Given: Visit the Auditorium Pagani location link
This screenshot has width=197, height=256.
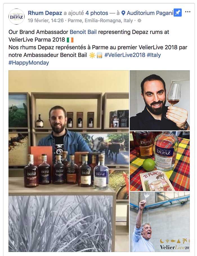Looking at the screenshot, I should coord(150,13).
